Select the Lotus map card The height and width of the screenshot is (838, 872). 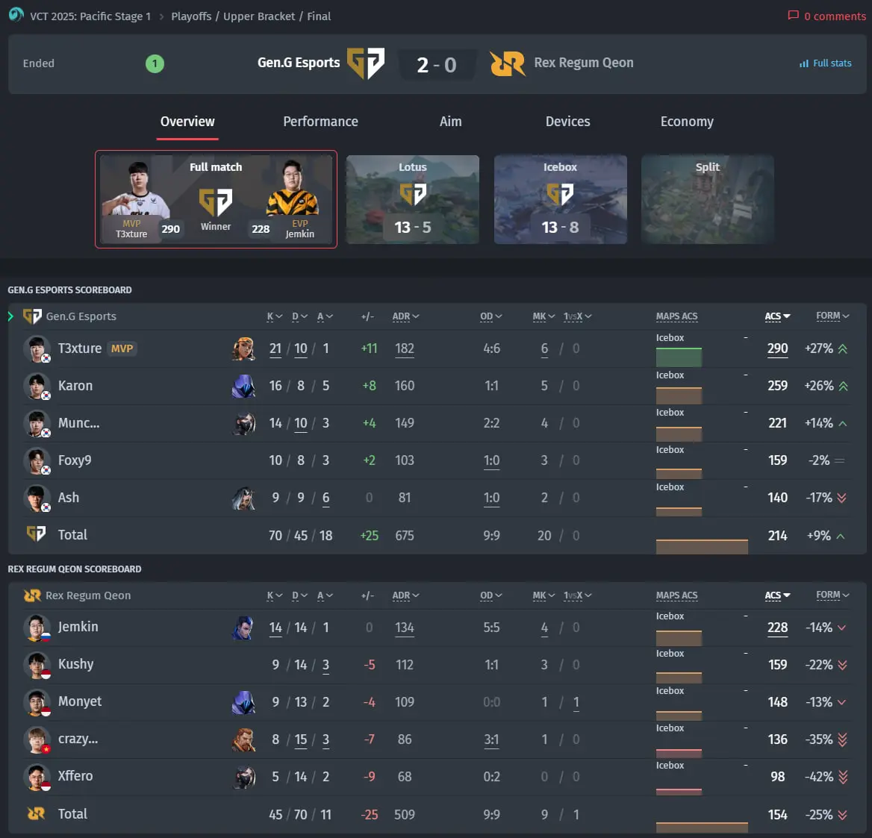[x=413, y=199]
